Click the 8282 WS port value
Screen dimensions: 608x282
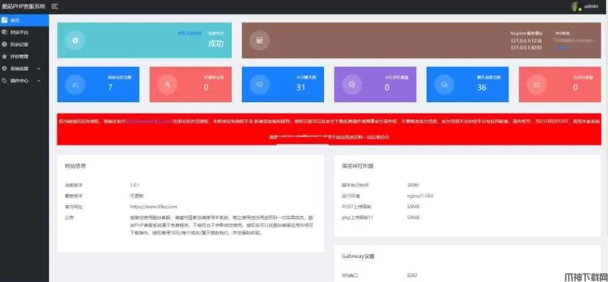click(412, 275)
